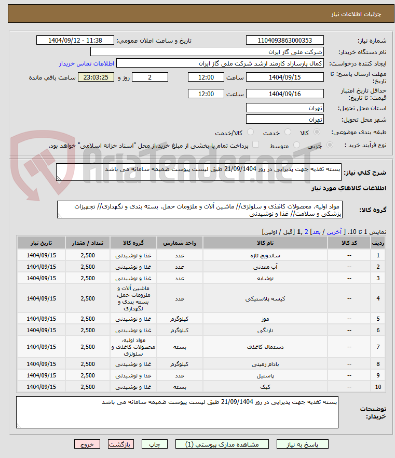
Task: Click the گروه کالا column header
Action: point(133,243)
